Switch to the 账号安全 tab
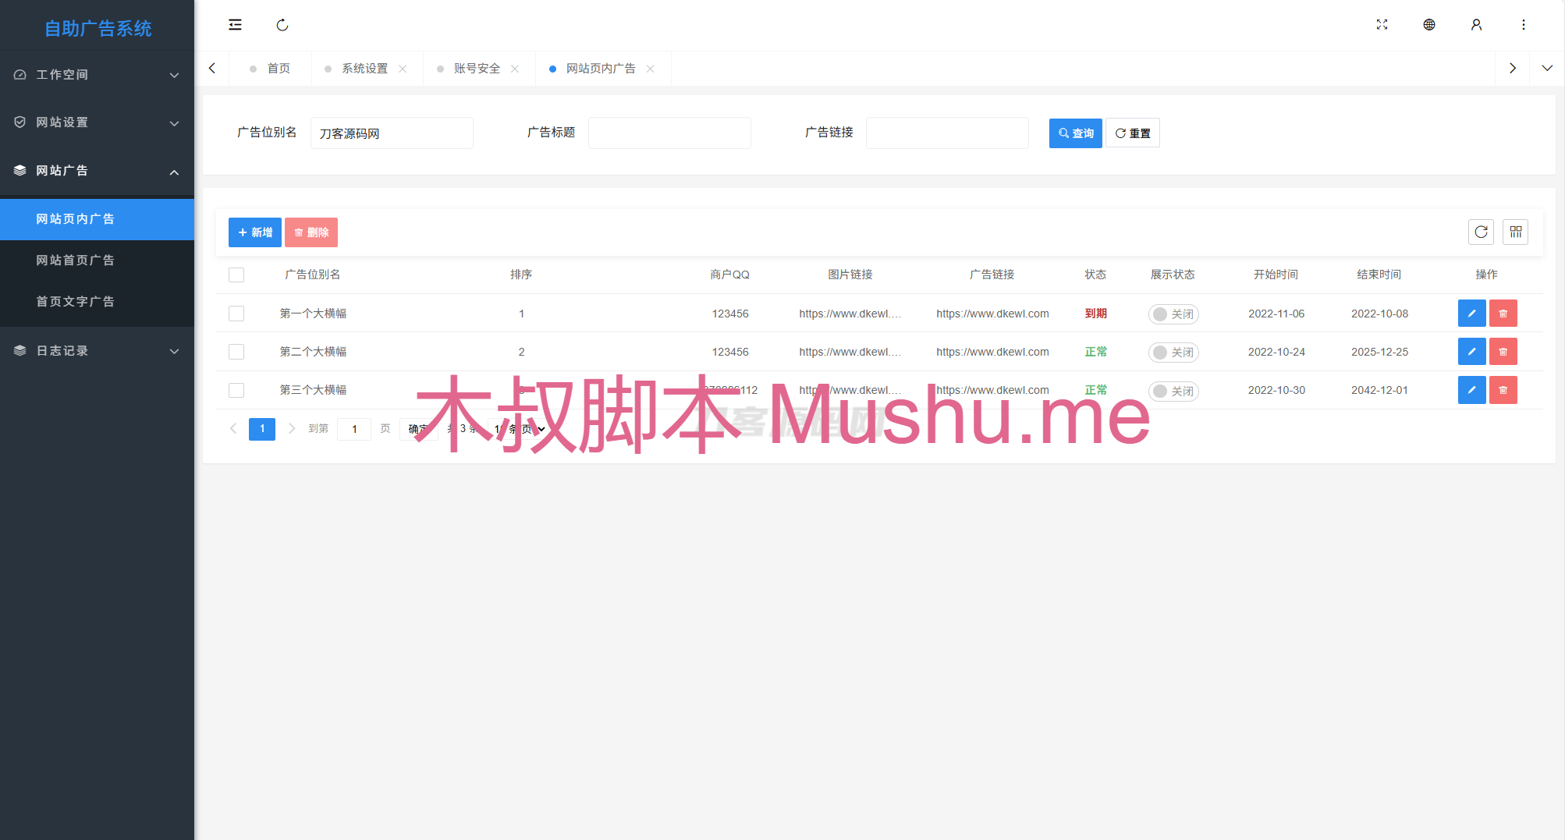The image size is (1565, 840). [x=477, y=68]
